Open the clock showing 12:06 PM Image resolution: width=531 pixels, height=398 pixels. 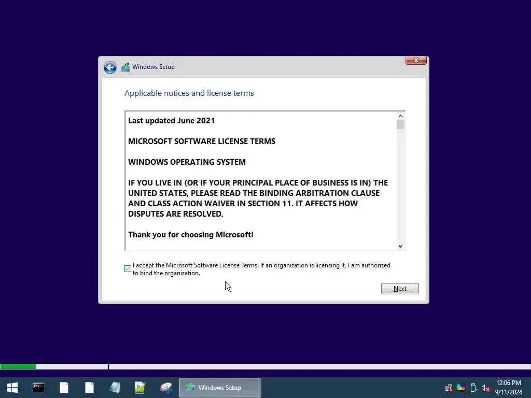508,388
